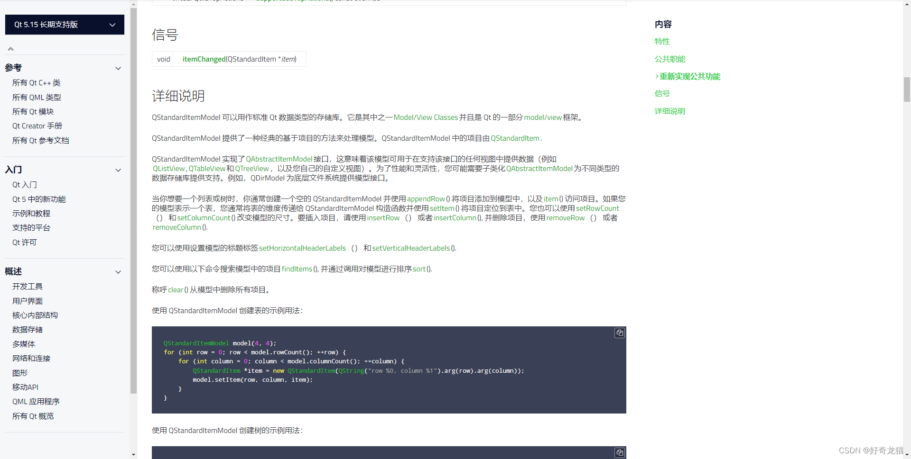911x459 pixels.
Task: Copy the tree example code block
Action: pyautogui.click(x=620, y=452)
